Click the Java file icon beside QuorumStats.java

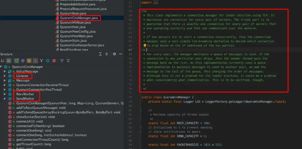click(x=57, y=41)
